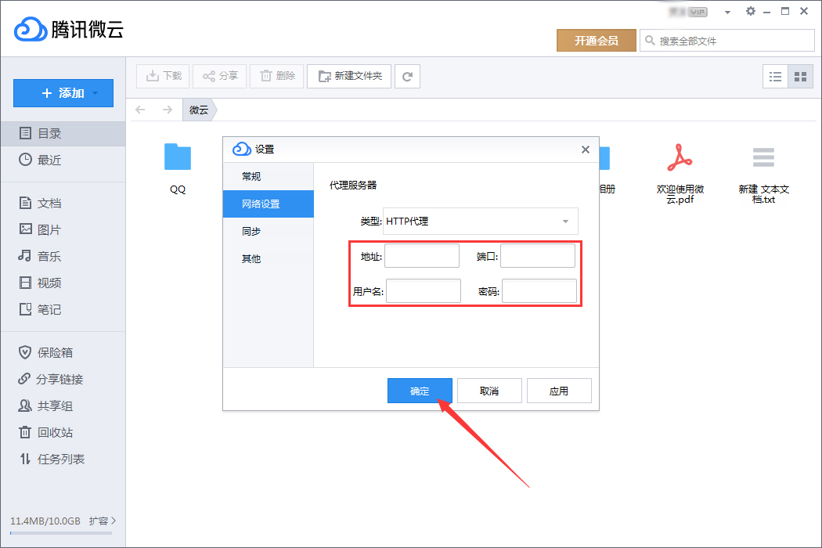The width and height of the screenshot is (822, 548).
Task: Switch to grid view mode
Action: point(798,76)
